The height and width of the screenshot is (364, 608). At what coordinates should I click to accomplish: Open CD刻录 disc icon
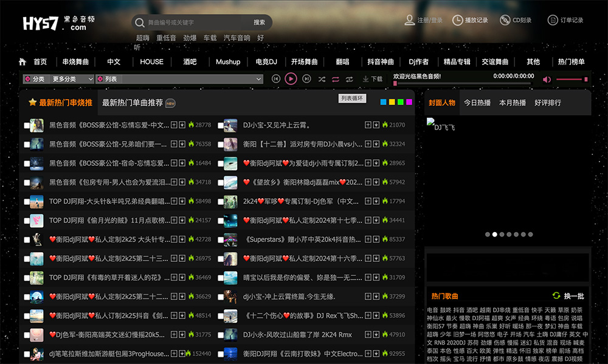[x=505, y=20]
